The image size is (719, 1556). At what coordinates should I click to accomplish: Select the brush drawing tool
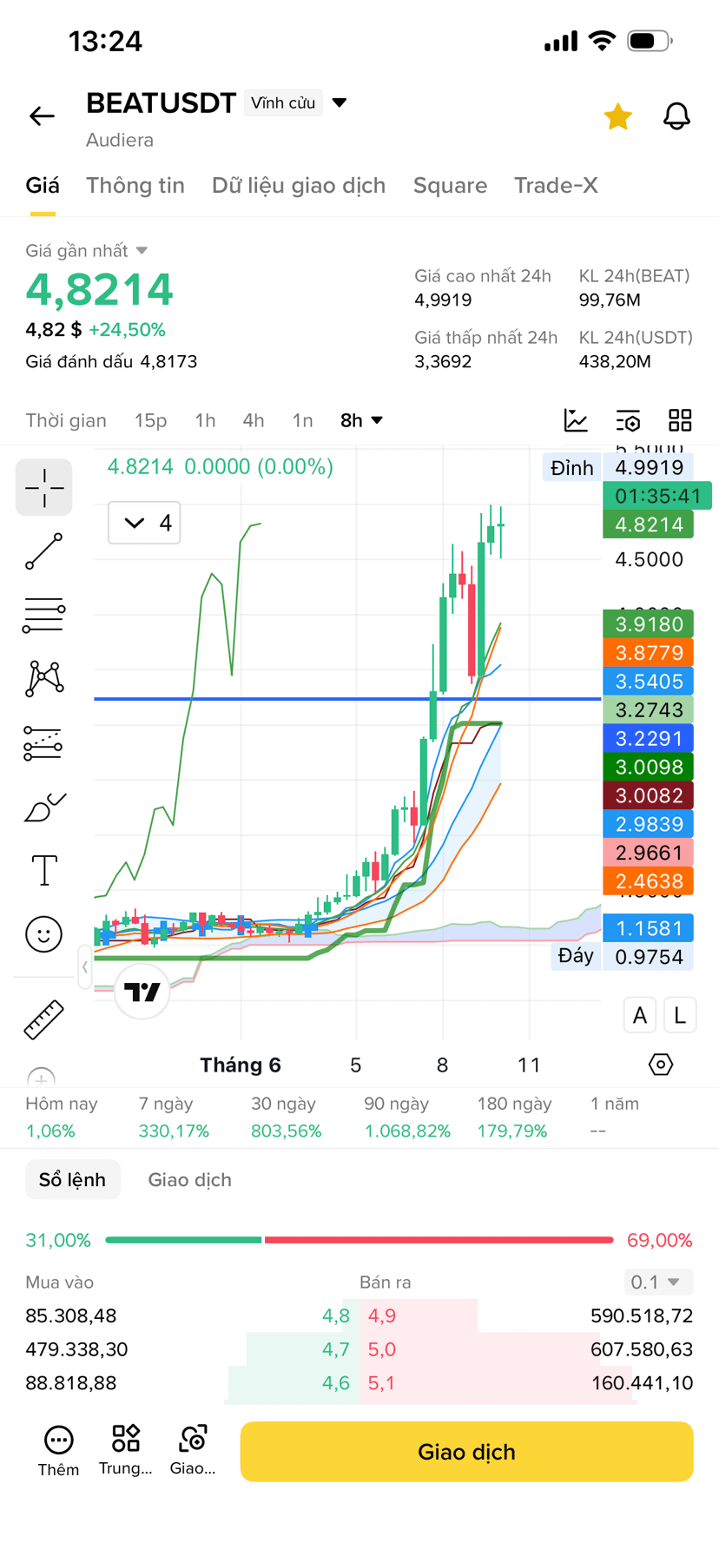coord(45,807)
